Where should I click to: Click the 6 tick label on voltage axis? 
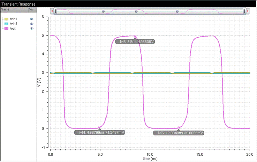coord(43,17)
